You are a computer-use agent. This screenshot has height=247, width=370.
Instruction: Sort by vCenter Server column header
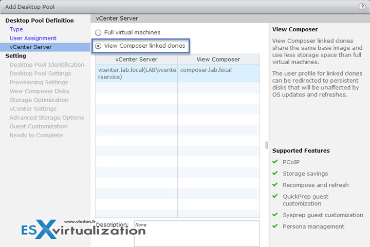tap(136, 60)
